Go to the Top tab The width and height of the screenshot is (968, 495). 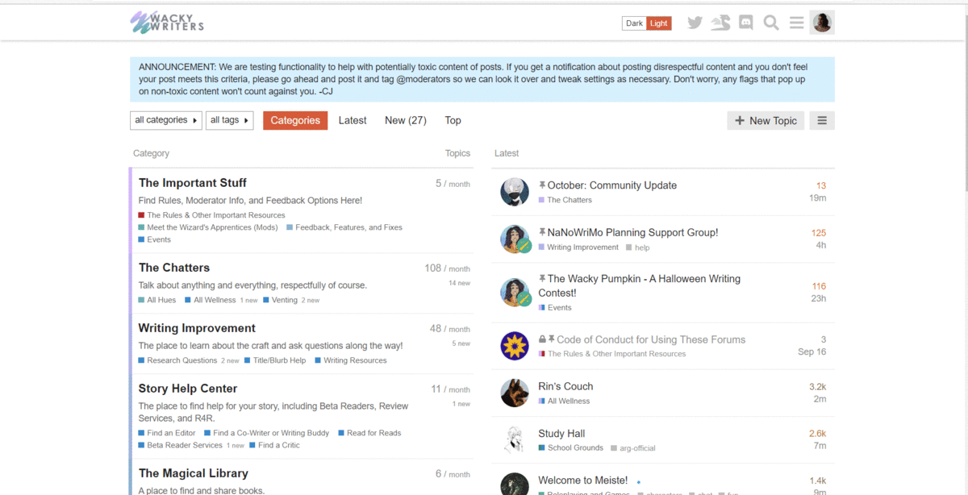click(453, 120)
